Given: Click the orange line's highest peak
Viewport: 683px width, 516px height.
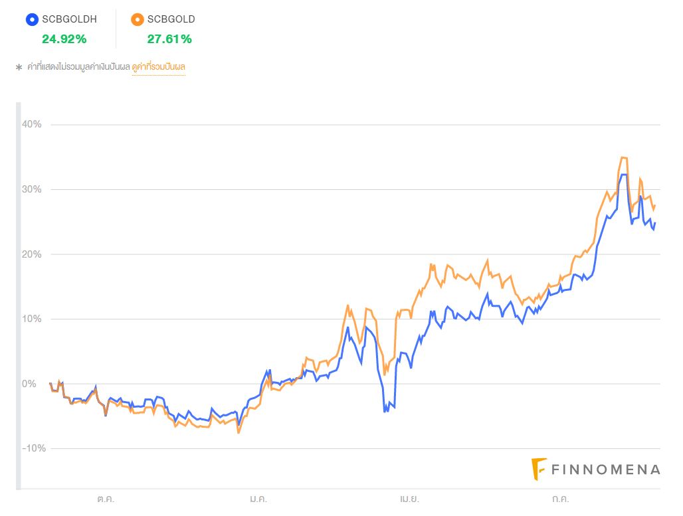Looking at the screenshot, I should coord(623,157).
